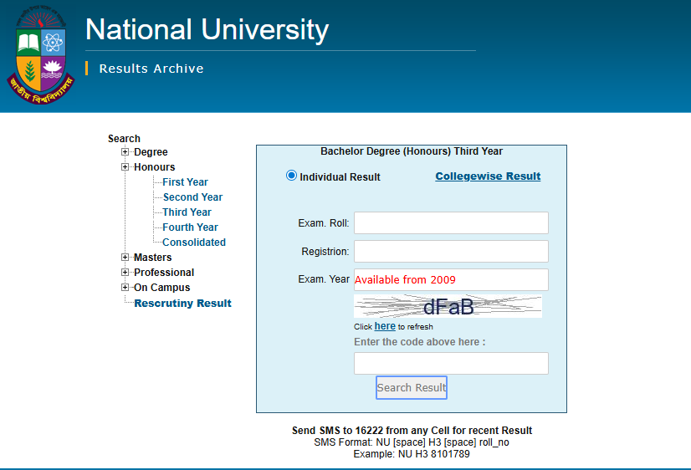The image size is (691, 470).
Task: Select Third Year under Honours
Action: pos(187,212)
